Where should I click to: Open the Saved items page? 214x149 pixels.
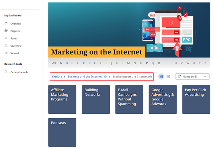[x=14, y=38]
